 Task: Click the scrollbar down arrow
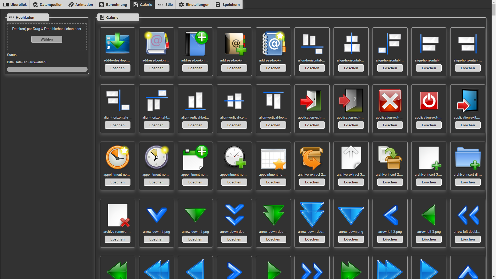494,277
